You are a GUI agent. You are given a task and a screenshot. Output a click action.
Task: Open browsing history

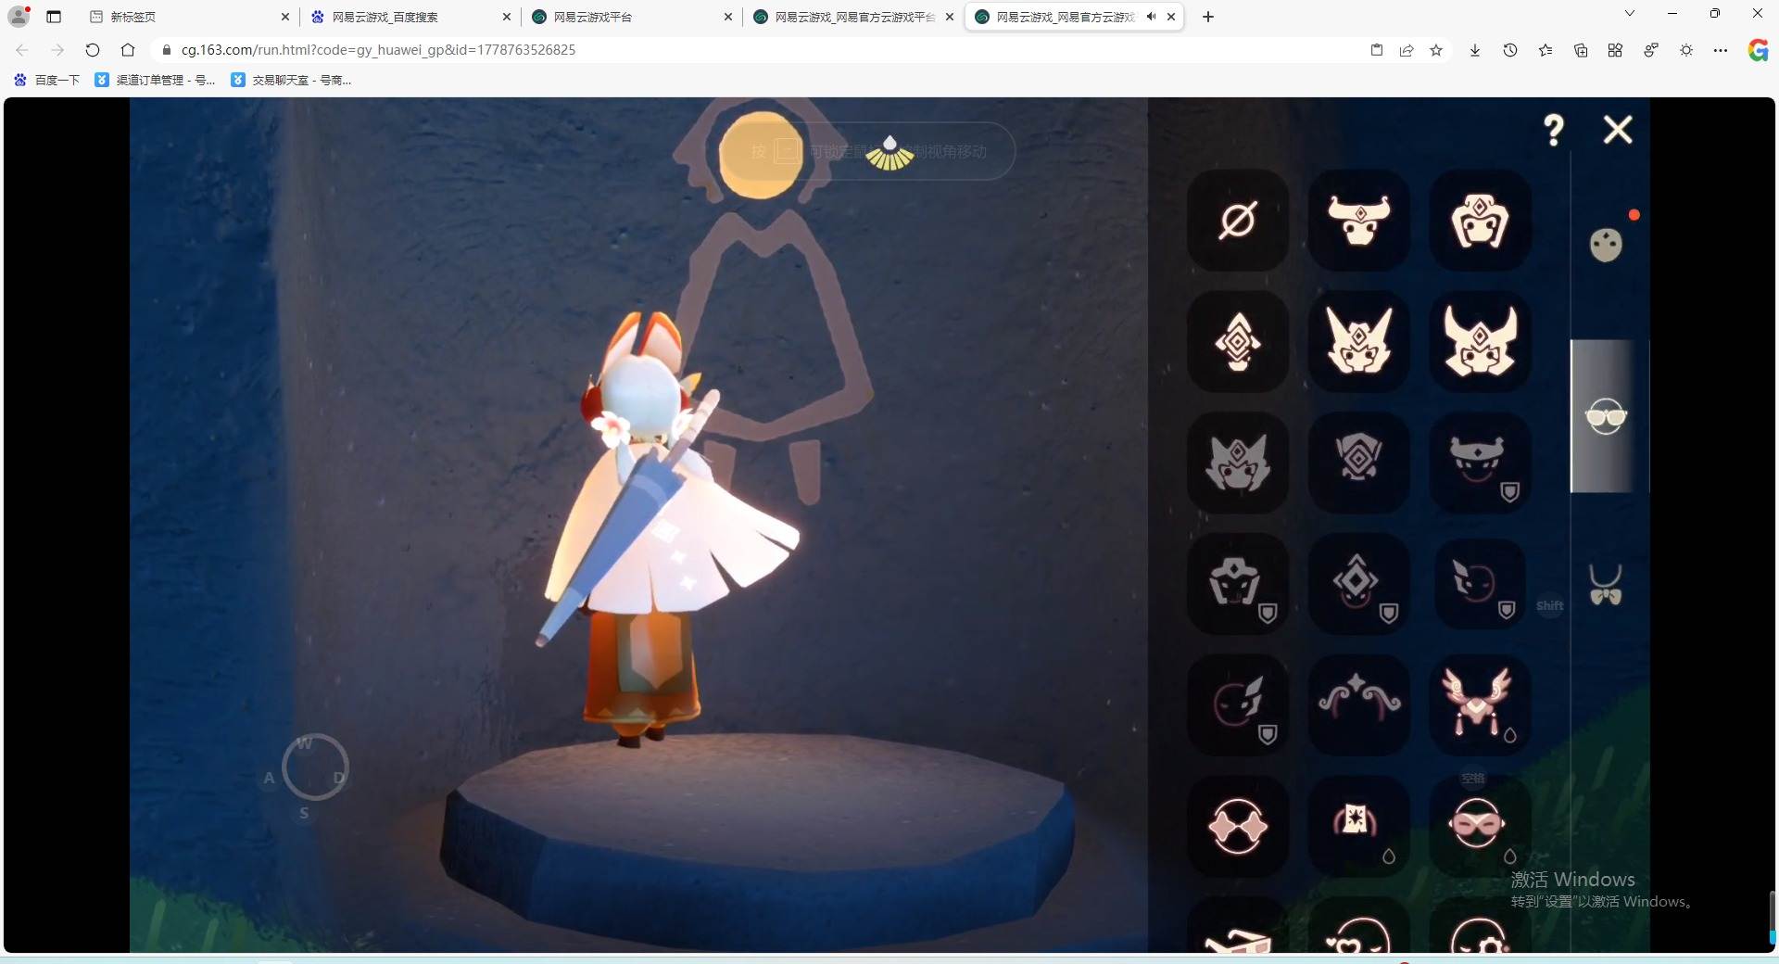click(1510, 50)
